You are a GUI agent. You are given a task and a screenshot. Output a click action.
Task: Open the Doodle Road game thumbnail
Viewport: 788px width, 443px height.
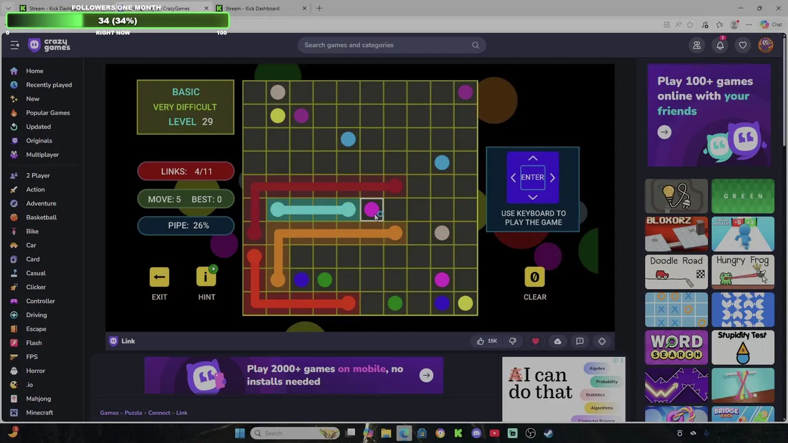(x=676, y=271)
